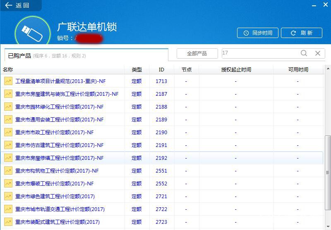Screen dimensions: 331x230
Task: Select 重庆市仿古建筑工程计价定额(2017)-NF
Action: tap(59, 145)
